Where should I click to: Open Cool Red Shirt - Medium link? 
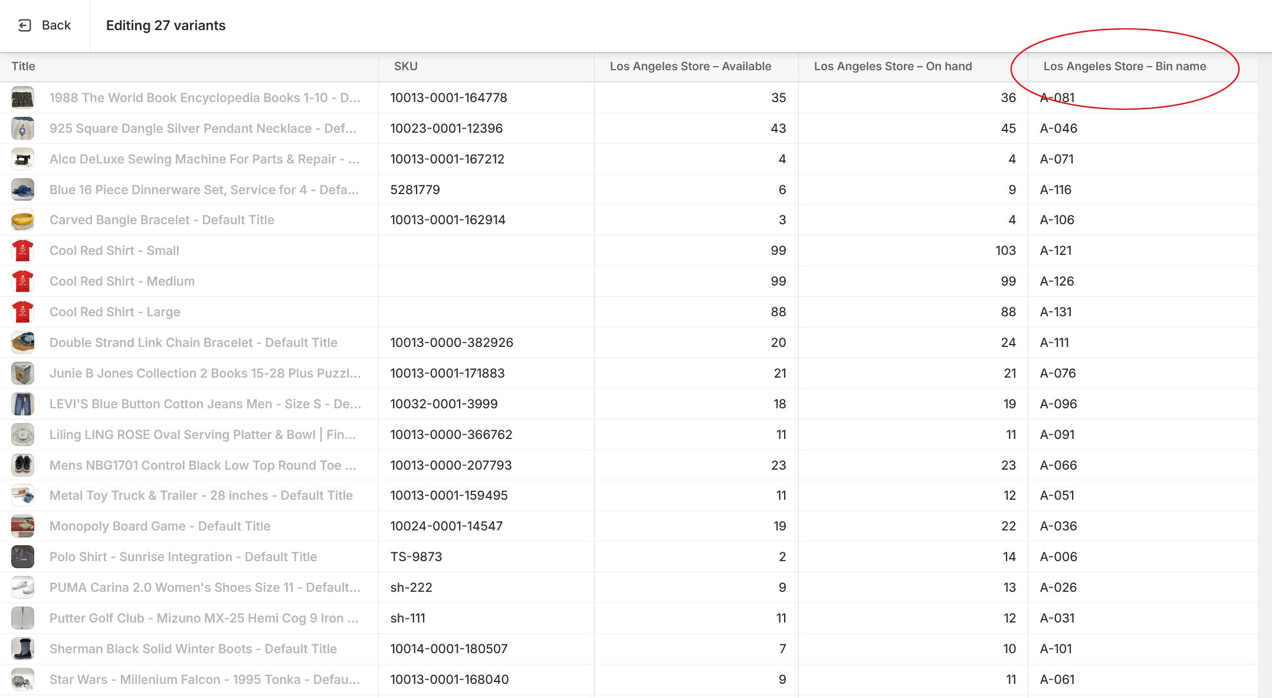[122, 281]
